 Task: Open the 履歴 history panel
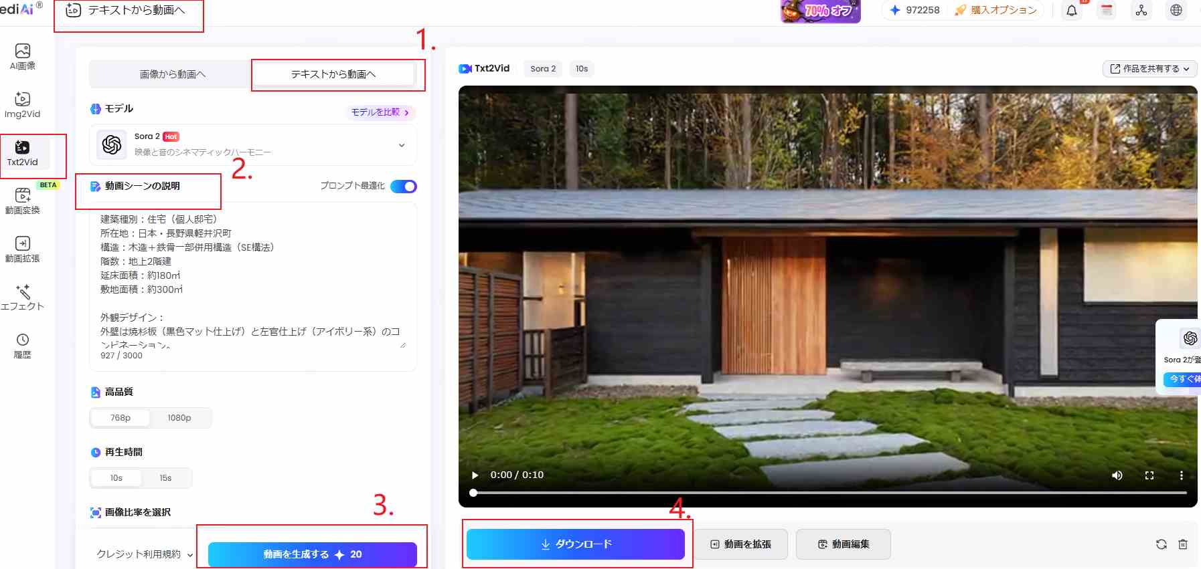pos(23,346)
